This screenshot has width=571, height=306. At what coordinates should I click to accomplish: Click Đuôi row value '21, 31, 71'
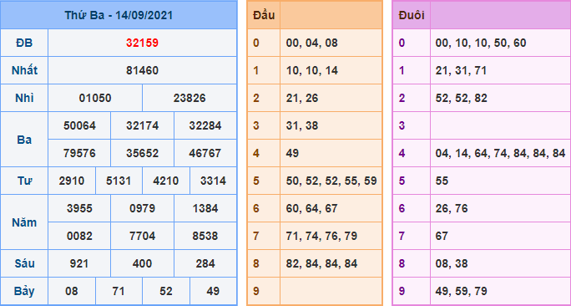click(462, 70)
